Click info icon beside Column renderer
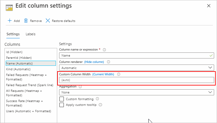This screenshot has height=123, width=217. point(109,62)
